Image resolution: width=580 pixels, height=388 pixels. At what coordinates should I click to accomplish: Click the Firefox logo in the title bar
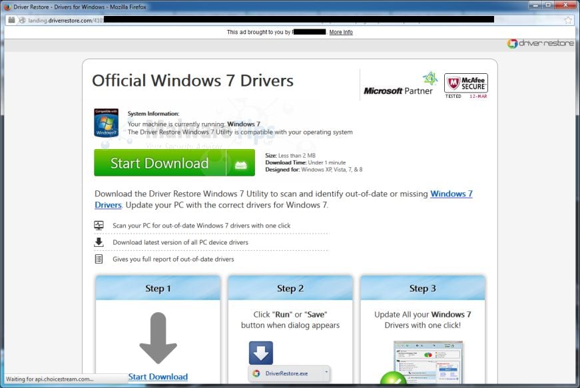pos(7,7)
